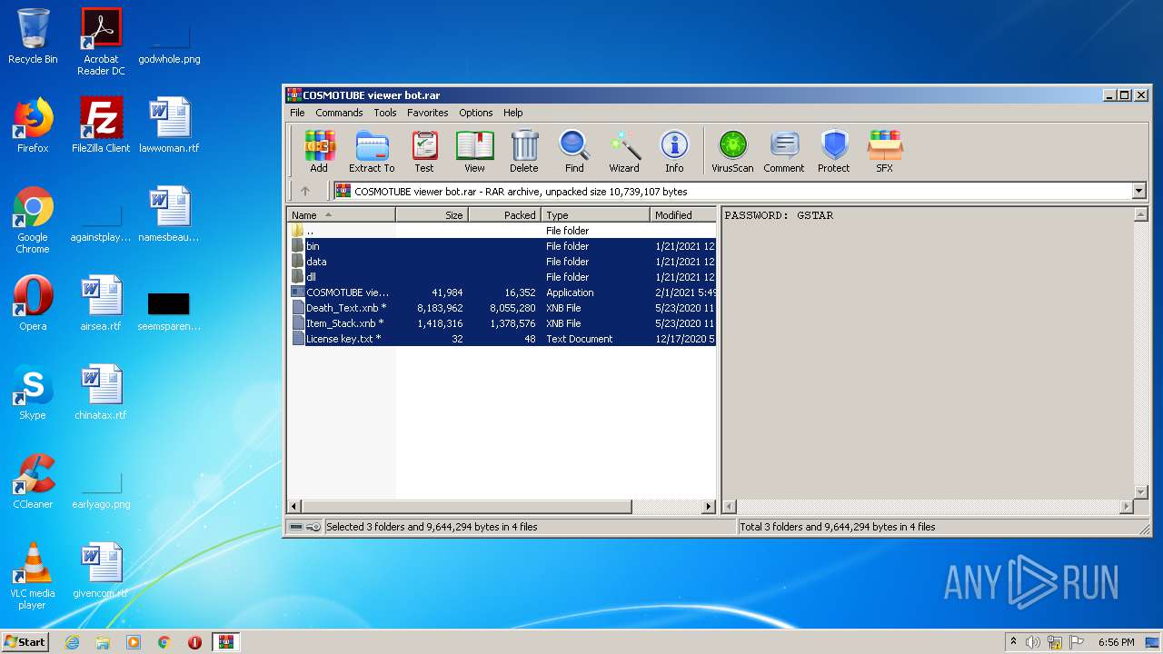Open CCleaner desktop shortcut
This screenshot has width=1163, height=654.
pos(33,481)
